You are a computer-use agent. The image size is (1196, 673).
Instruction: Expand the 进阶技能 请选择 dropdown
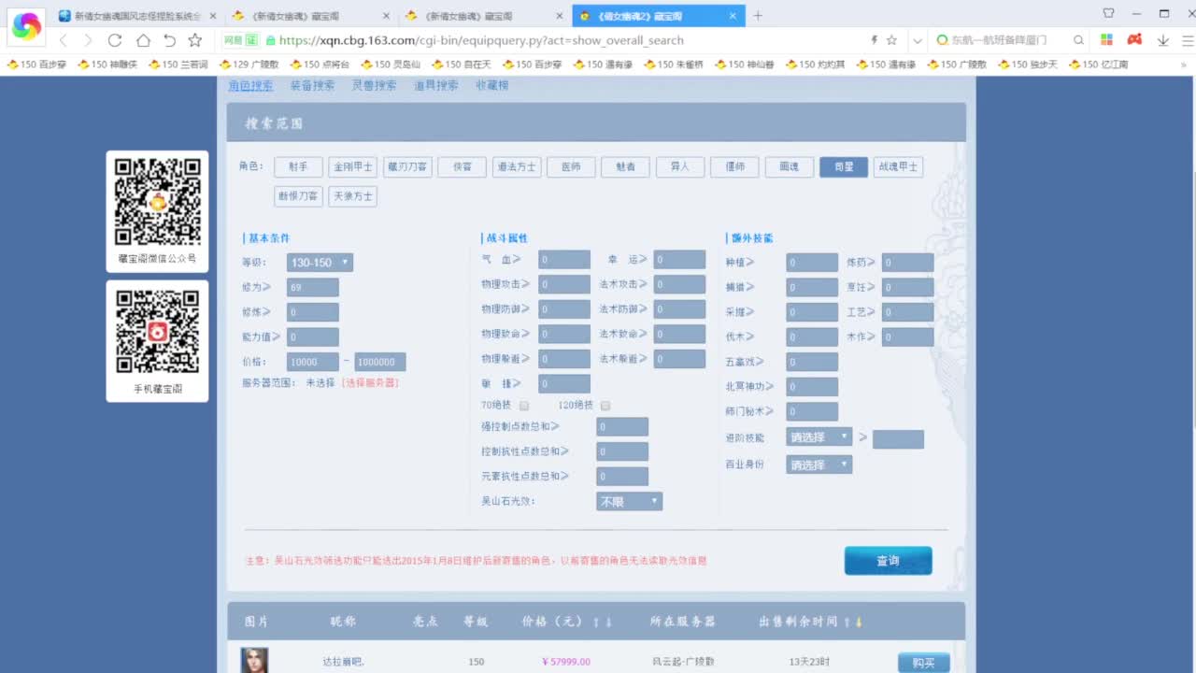(819, 437)
